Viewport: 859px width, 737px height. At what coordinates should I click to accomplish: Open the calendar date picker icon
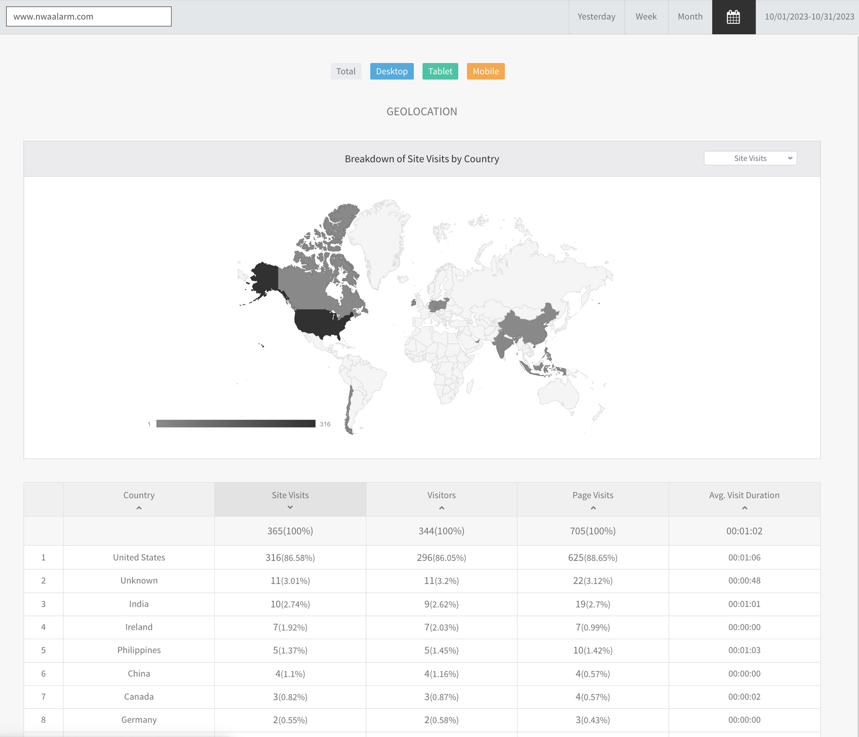tap(733, 17)
